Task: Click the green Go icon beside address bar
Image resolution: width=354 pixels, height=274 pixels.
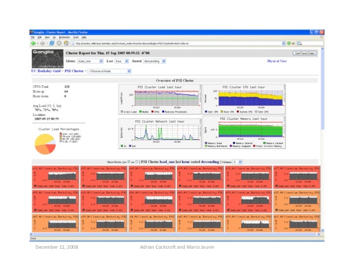Action: (289, 43)
